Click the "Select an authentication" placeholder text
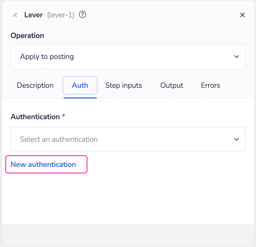Screen dimensions: 256x247 [59, 139]
